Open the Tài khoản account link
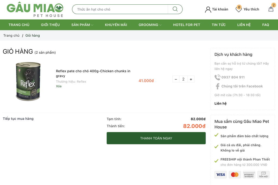This screenshot has width=278, height=185. (220, 9)
